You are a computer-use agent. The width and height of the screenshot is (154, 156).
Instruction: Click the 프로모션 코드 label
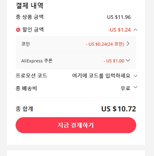coord(31,75)
